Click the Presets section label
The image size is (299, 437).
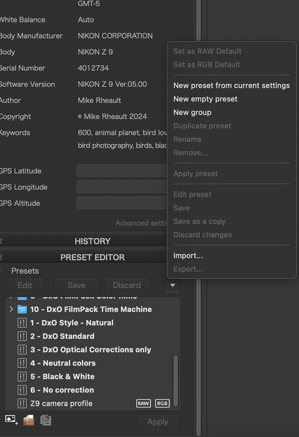[25, 271]
